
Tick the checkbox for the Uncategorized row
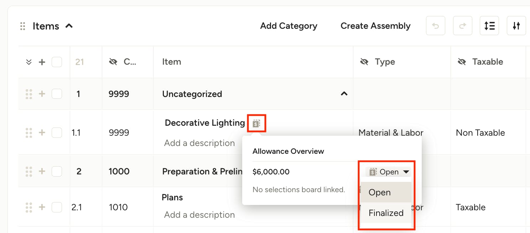pyautogui.click(x=57, y=94)
